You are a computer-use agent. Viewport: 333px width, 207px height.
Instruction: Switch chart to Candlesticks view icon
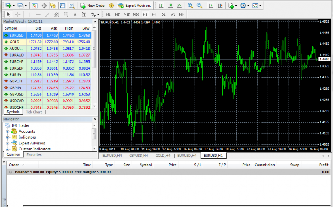(x=170, y=6)
